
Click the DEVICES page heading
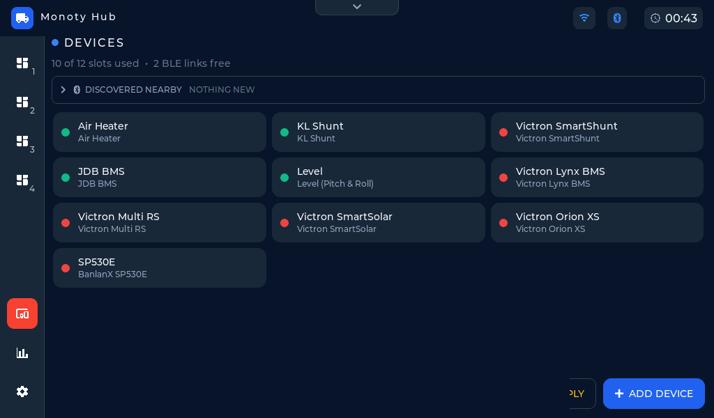(x=94, y=42)
